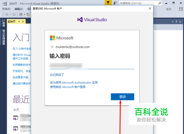This screenshot has height=134, width=184.
Task: Click the 最近 heading text
Action: [21, 99]
